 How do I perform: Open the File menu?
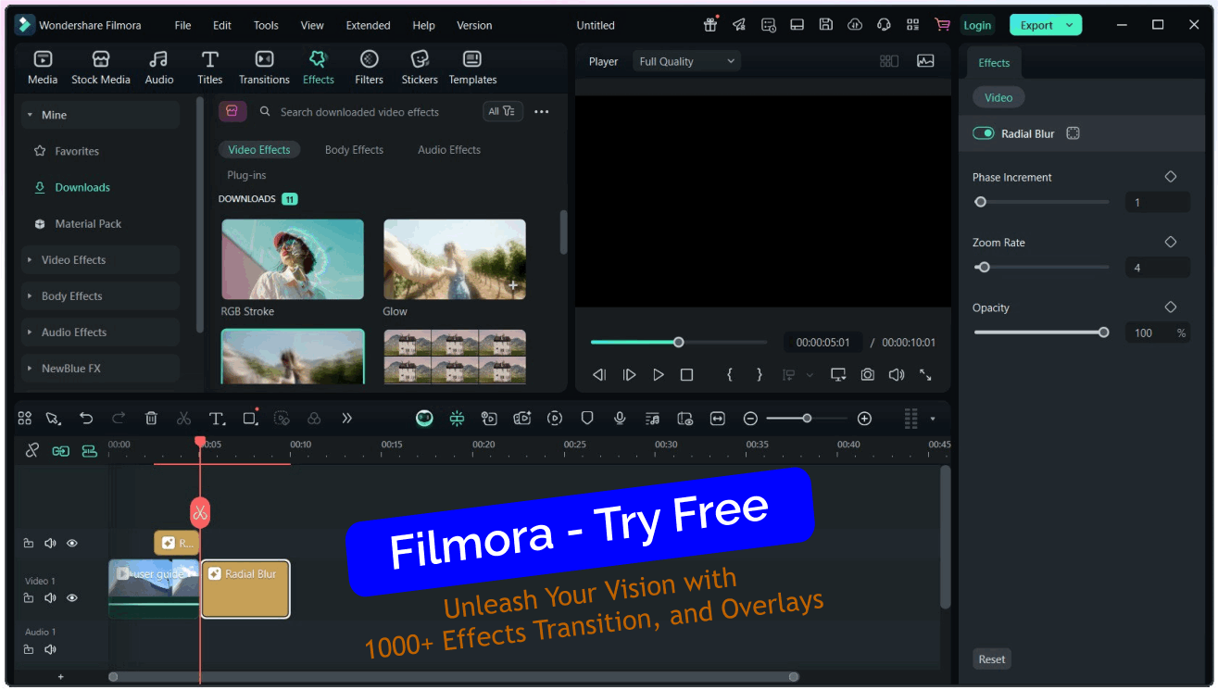pyautogui.click(x=183, y=25)
